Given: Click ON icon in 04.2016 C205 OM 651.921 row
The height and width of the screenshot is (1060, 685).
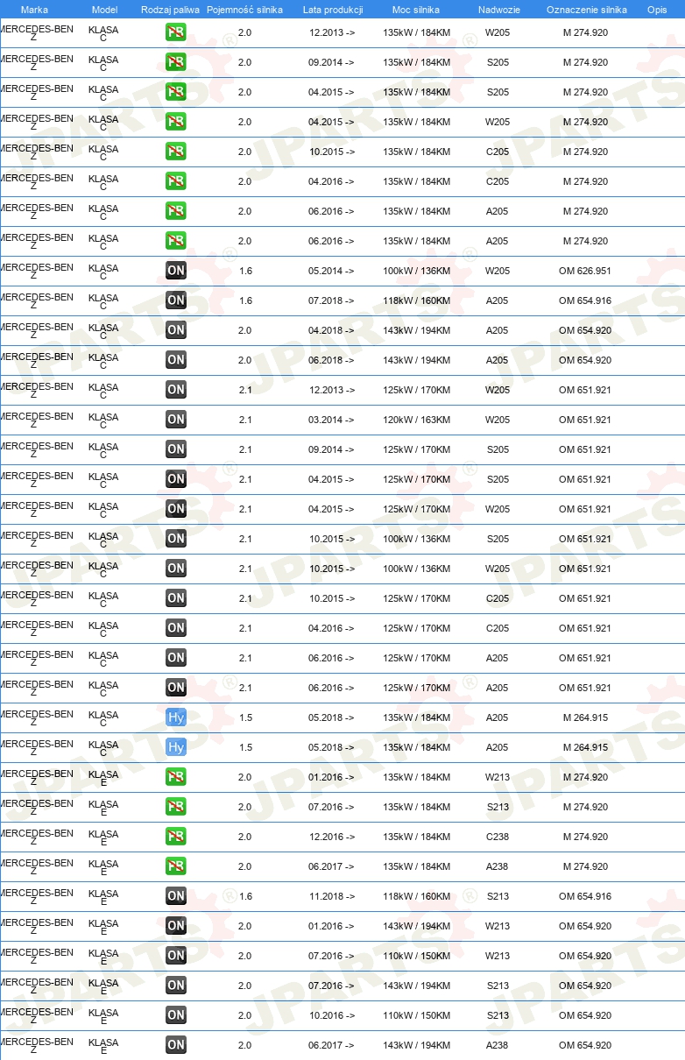Looking at the screenshot, I should (176, 629).
